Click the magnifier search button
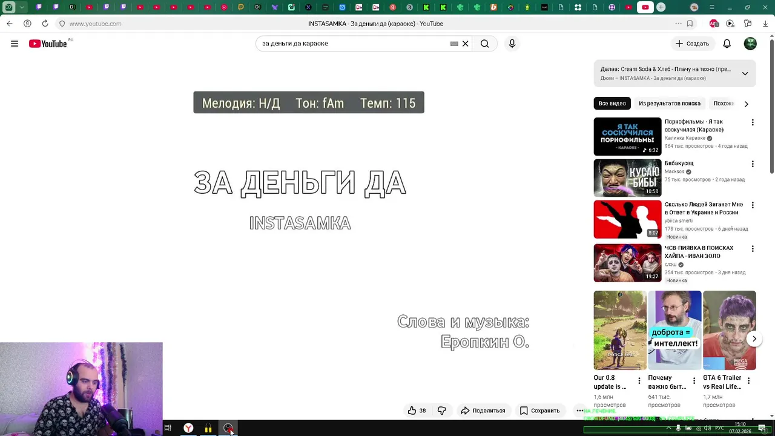The image size is (775, 436). pos(484,44)
